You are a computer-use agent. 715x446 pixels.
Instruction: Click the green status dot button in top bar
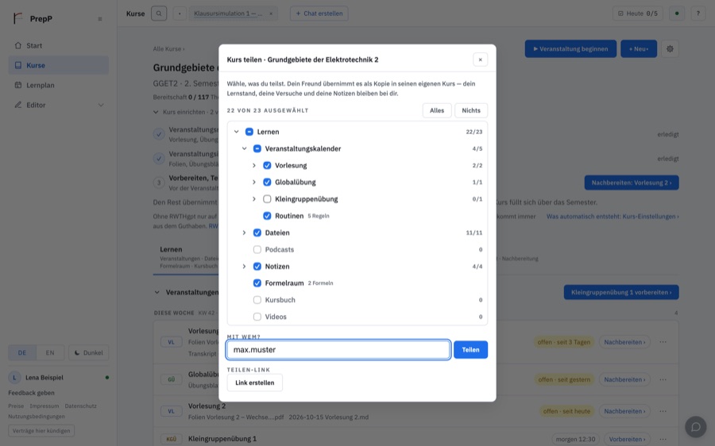coord(677,13)
